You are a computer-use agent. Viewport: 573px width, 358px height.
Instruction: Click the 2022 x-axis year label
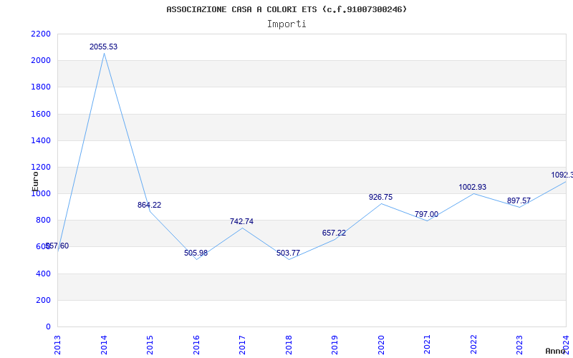pyautogui.click(x=473, y=344)
